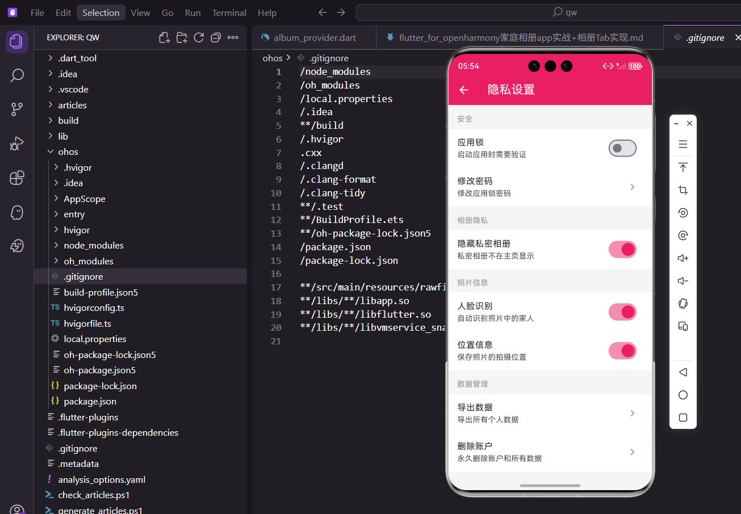Click the emulator recent apps square button
The image size is (741, 514).
pos(683,418)
